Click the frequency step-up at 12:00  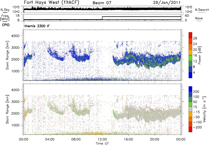point(102,18)
